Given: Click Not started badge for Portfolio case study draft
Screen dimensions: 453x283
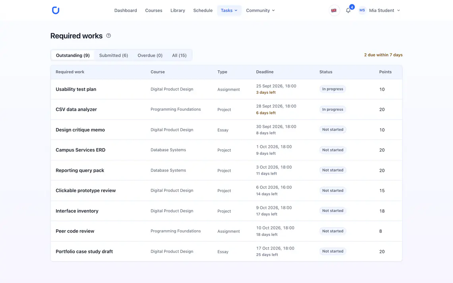Looking at the screenshot, I should [333, 251].
